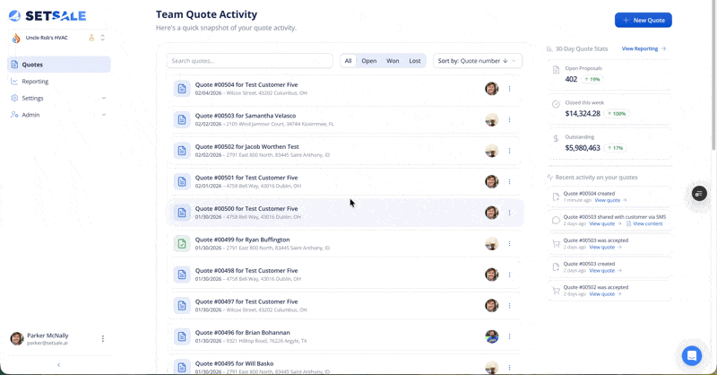Click View quote under Quote #00503 created
Screen dimensions: 717x375
(x=605, y=271)
